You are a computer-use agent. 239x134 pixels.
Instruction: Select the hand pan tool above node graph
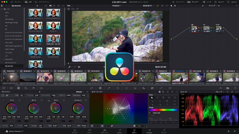click(175, 6)
